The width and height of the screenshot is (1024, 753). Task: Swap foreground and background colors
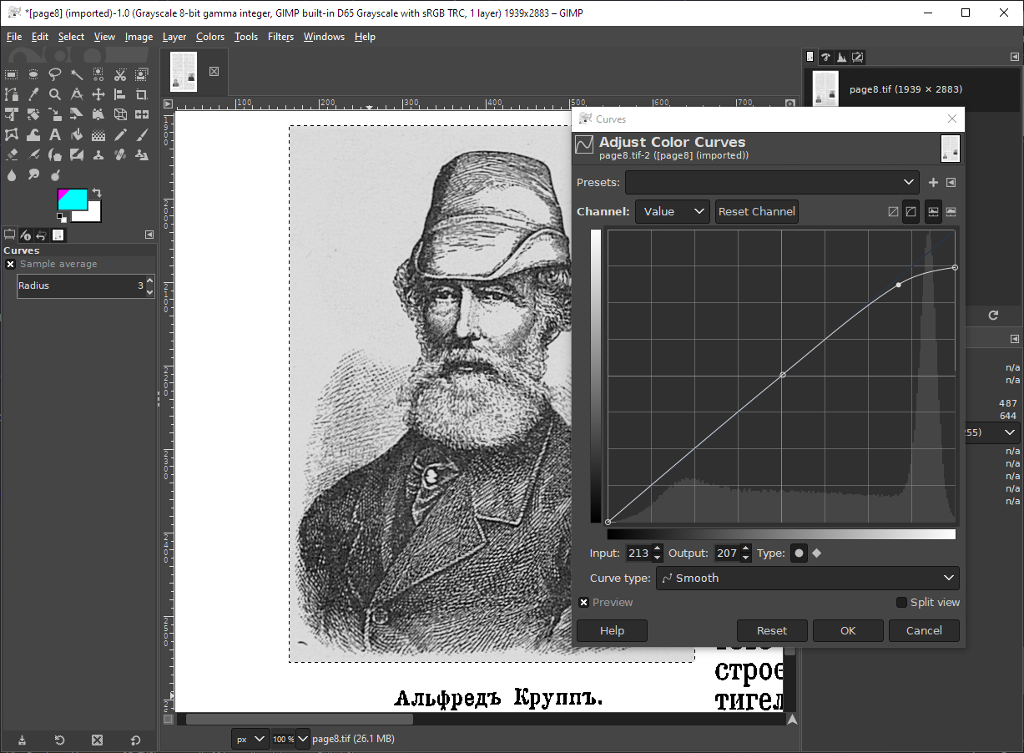96,193
